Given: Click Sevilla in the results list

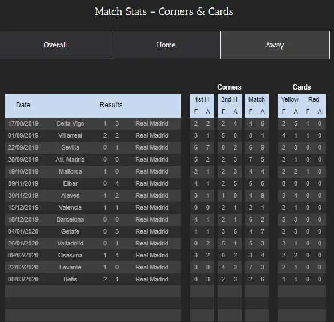Looking at the screenshot, I should click(70, 147).
